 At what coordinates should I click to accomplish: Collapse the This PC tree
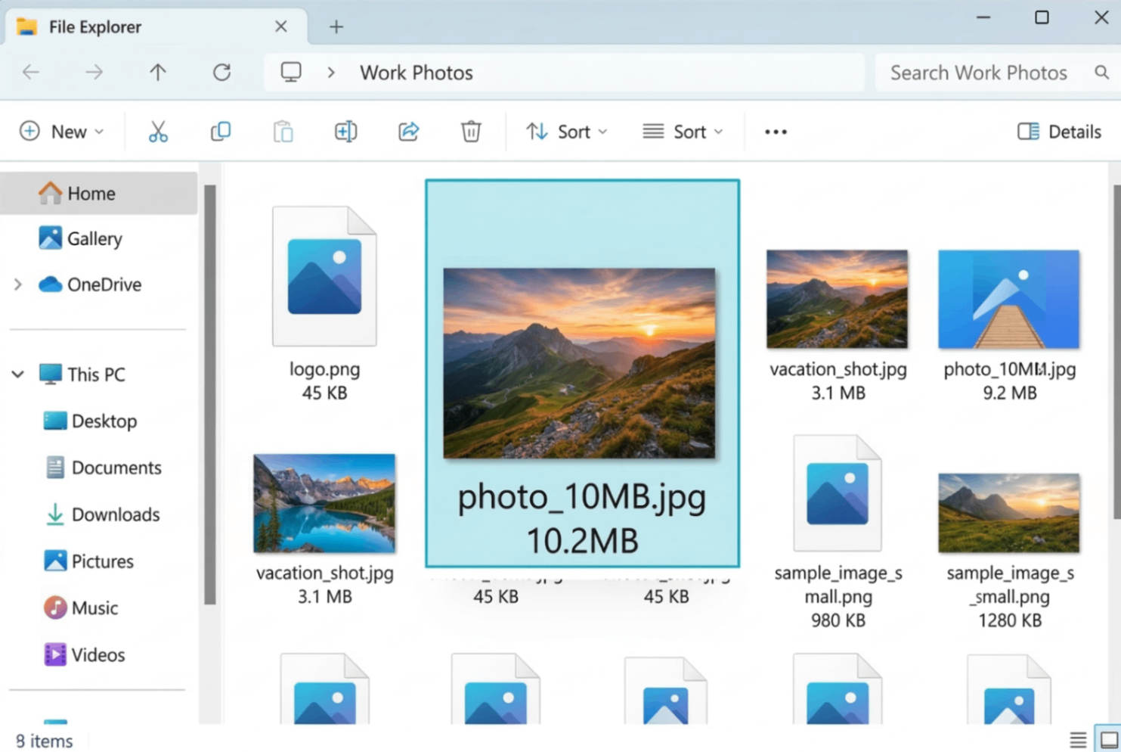(x=17, y=374)
